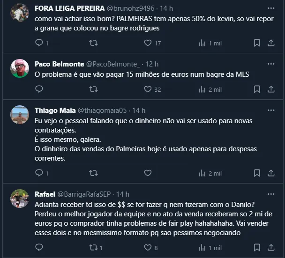Retweet Paco Belmonte's tweet
Screen dimensions: 285x258
93,89
